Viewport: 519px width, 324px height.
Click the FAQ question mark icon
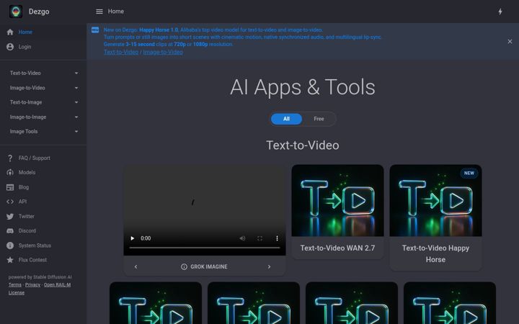(10, 158)
